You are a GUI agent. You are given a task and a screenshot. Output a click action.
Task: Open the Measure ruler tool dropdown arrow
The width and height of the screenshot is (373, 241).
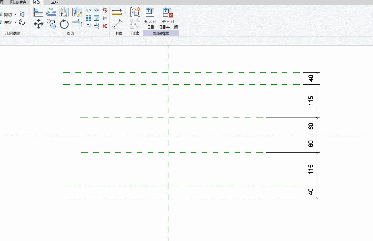125,13
